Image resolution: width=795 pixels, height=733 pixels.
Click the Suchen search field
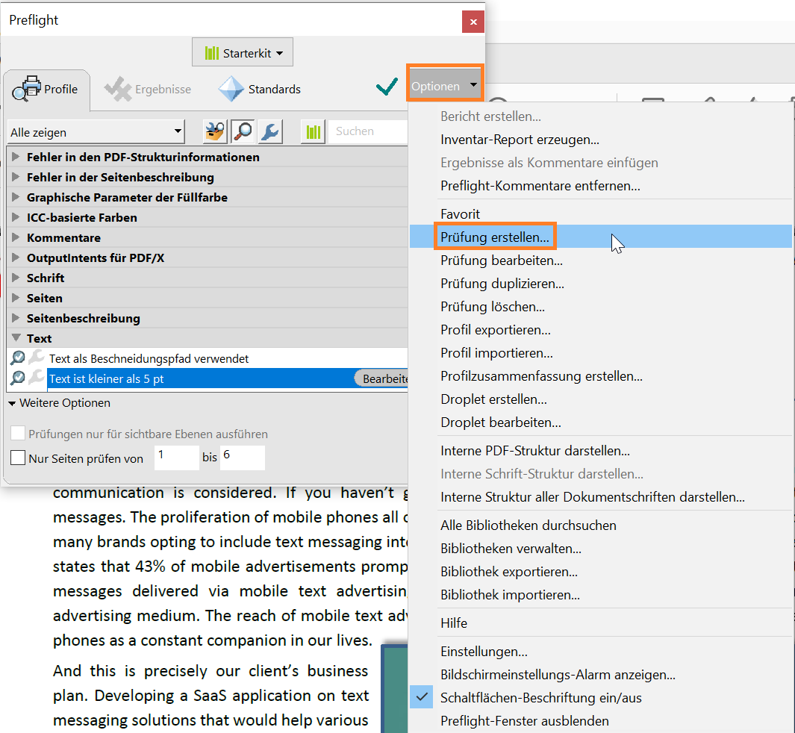(x=369, y=131)
